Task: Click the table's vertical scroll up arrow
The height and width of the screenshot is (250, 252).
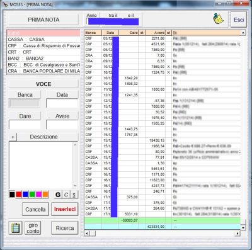Action: 243,33
